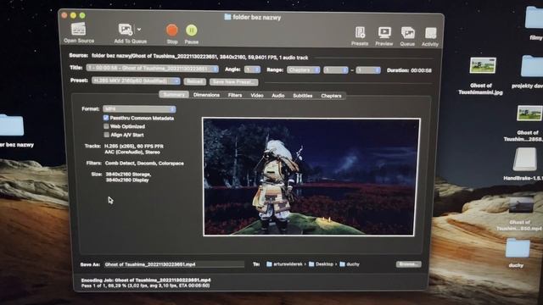Switch to the Dimensions tab

point(206,95)
